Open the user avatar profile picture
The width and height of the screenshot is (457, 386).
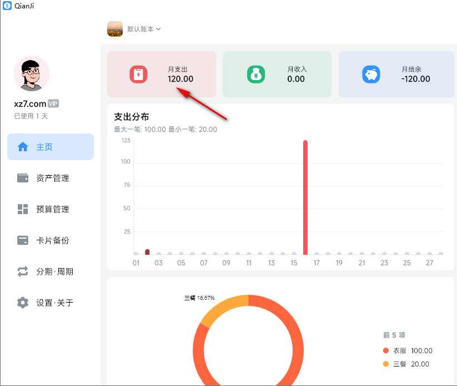[x=32, y=73]
